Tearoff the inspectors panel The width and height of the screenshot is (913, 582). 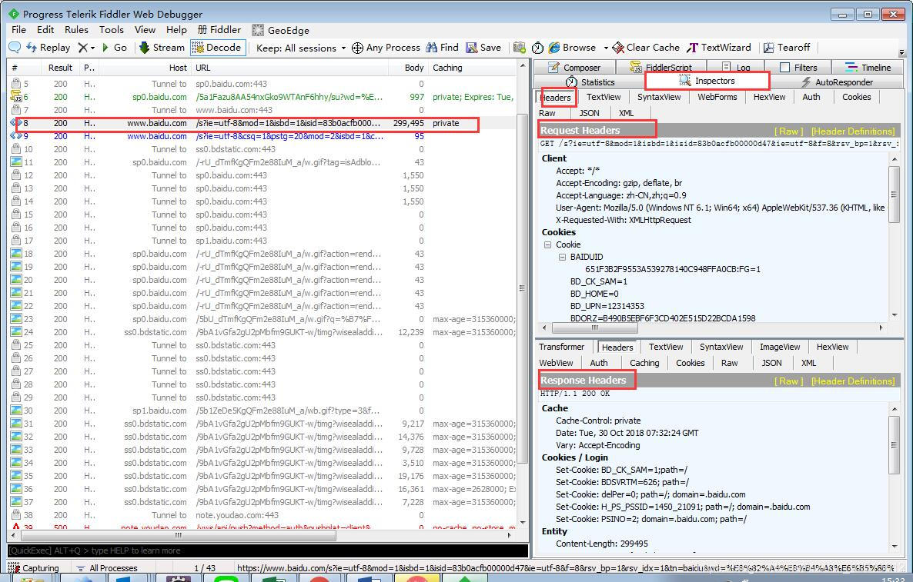pos(787,48)
